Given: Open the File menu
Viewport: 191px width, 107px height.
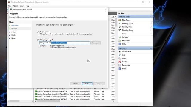Looking at the screenshot, I should click(x=9, y=6).
